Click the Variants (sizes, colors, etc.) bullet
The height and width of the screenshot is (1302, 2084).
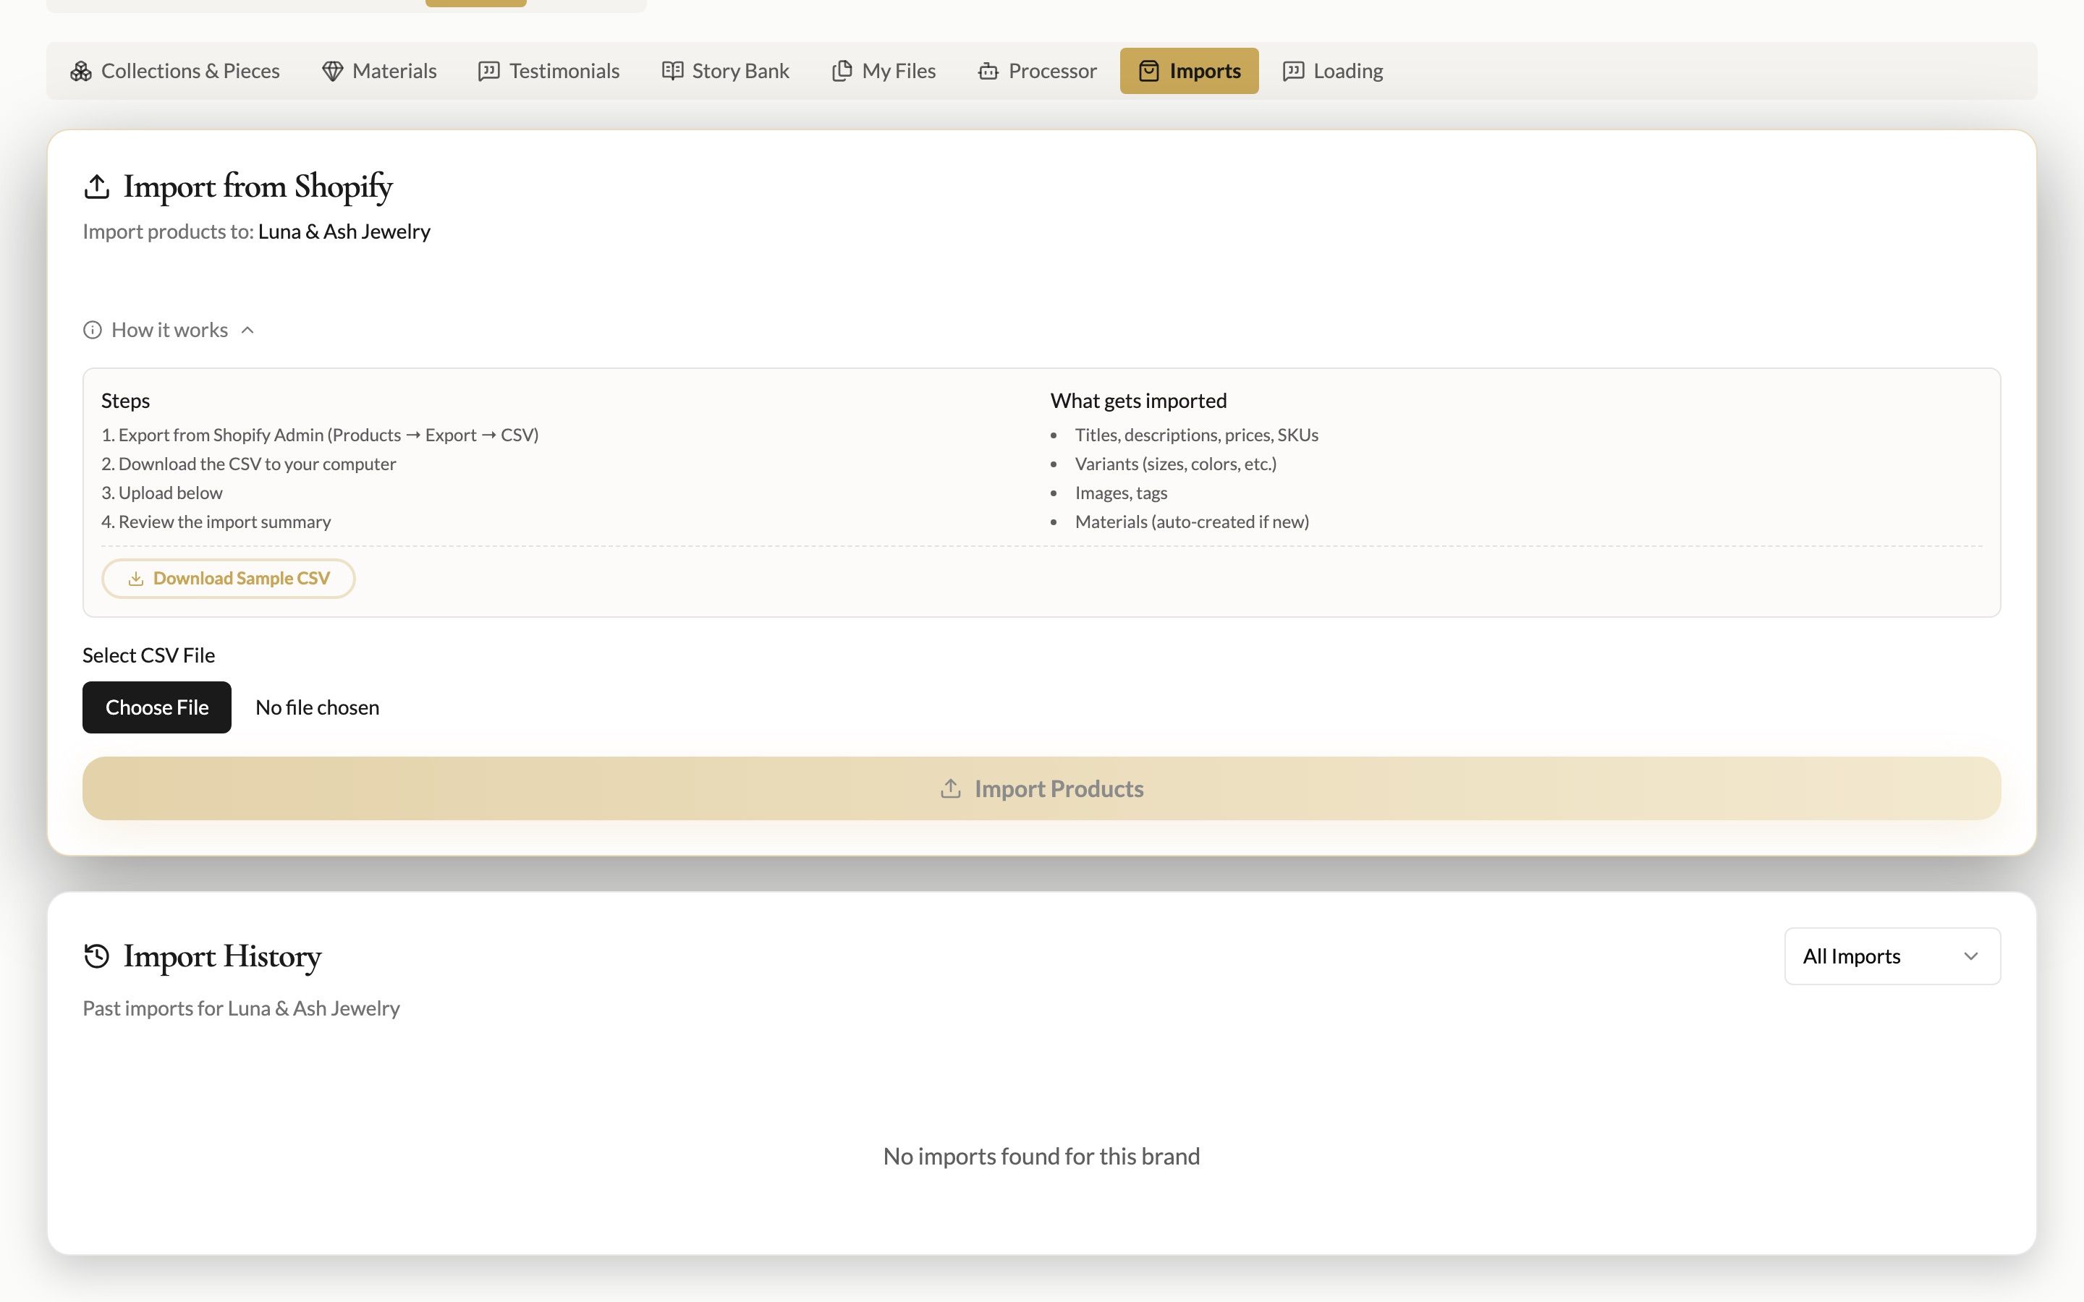(x=1175, y=464)
